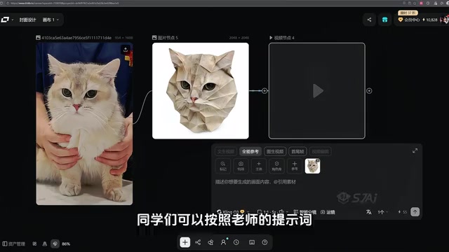This screenshot has width=449, height=252.
Task: Open 会员中心 membership center
Action: pyautogui.click(x=409, y=20)
